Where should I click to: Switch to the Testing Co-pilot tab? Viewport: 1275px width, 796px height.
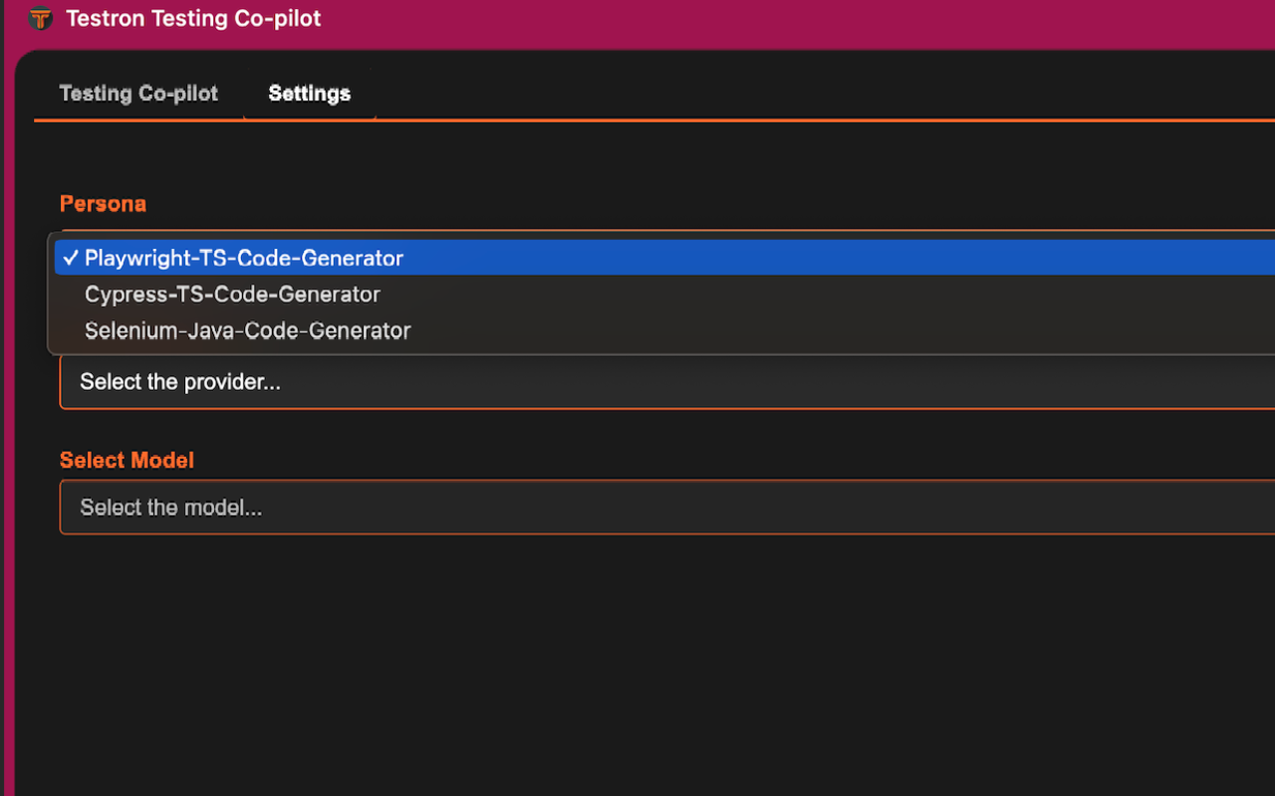click(138, 94)
